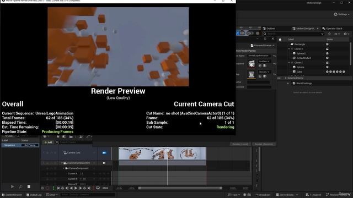Click the outliner focus crosshair icon

[329, 34]
